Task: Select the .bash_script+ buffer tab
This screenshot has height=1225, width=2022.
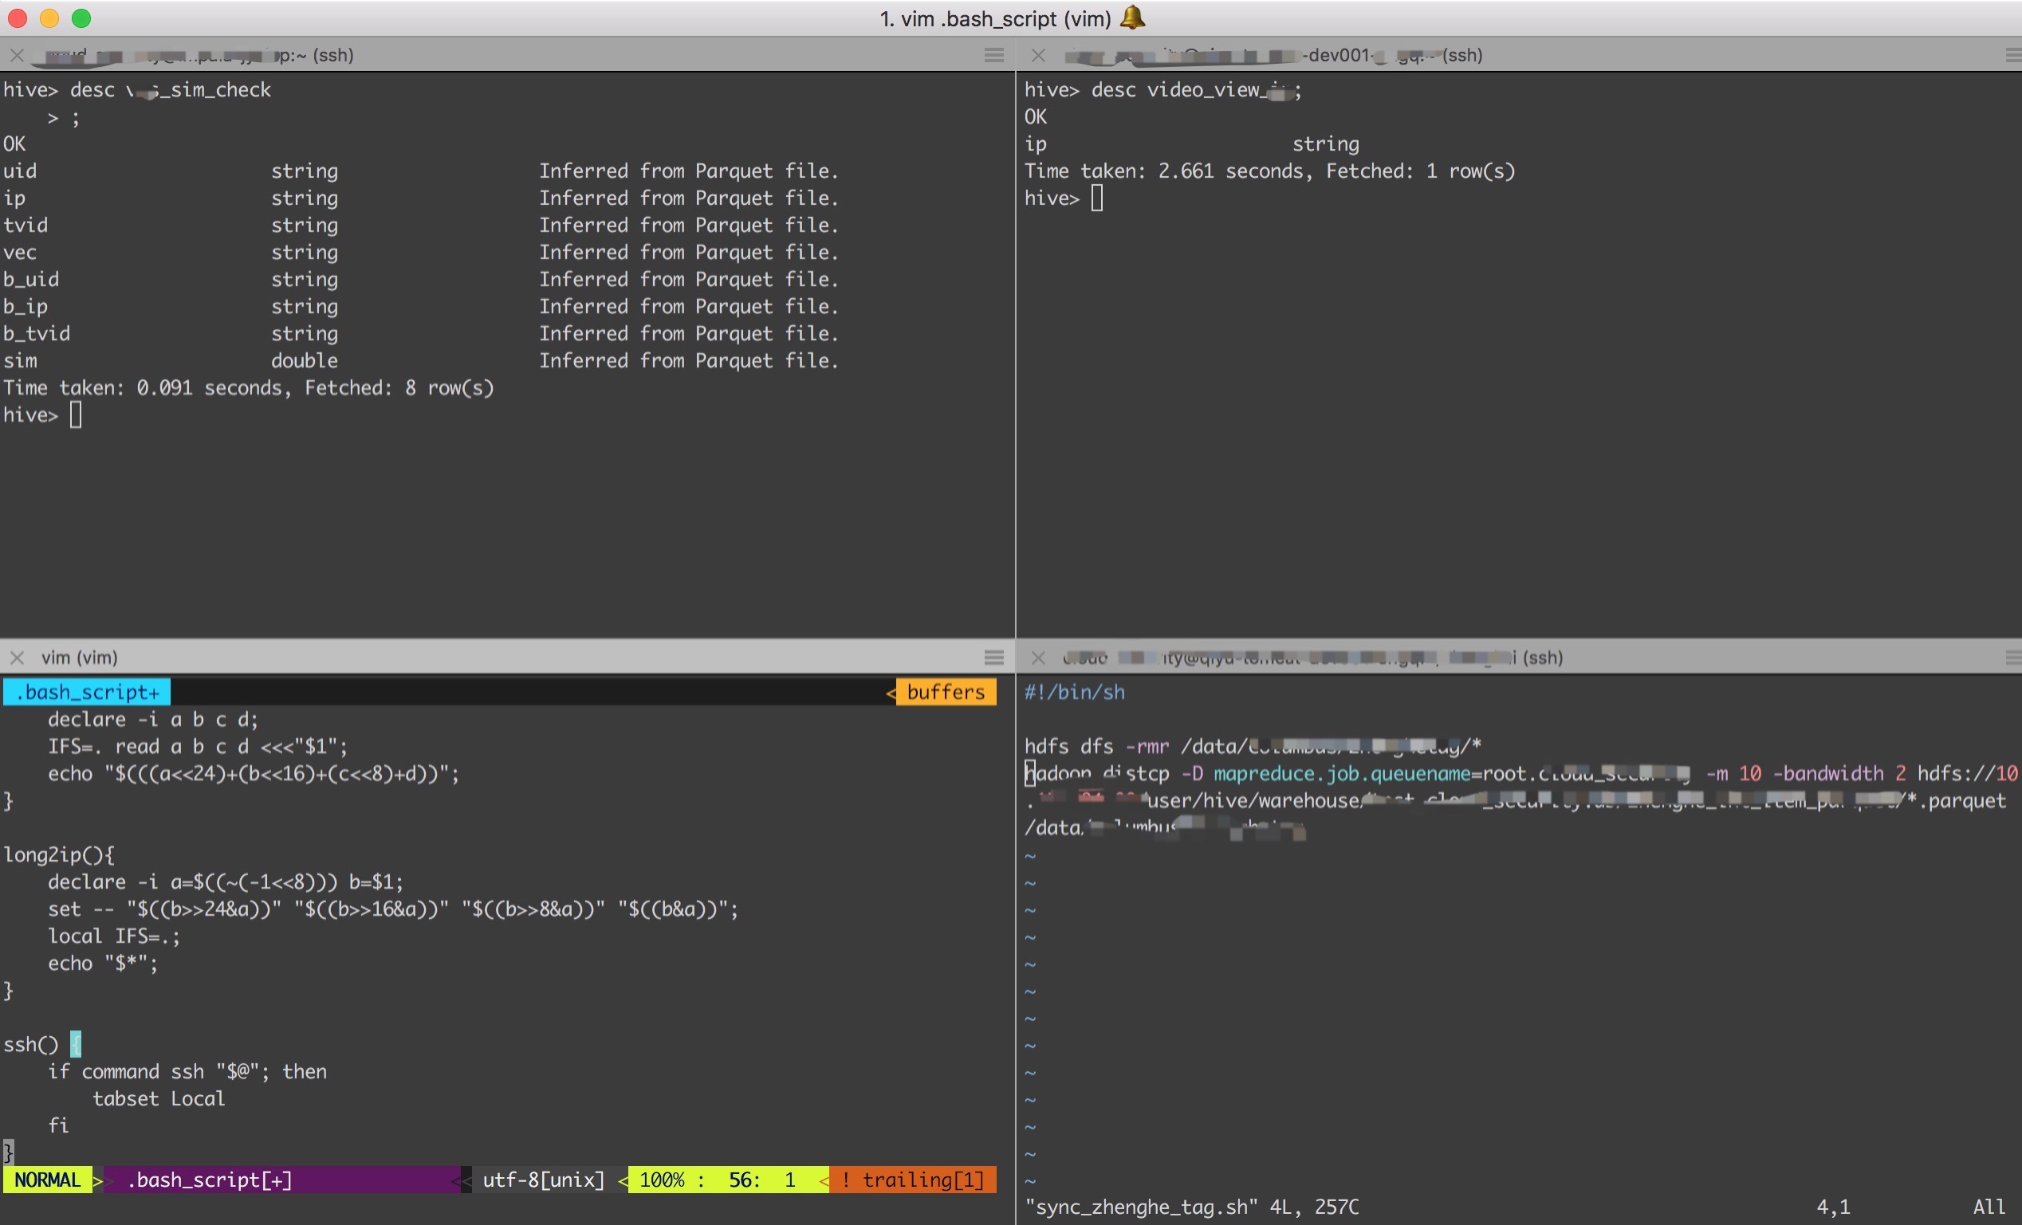Action: coord(87,692)
